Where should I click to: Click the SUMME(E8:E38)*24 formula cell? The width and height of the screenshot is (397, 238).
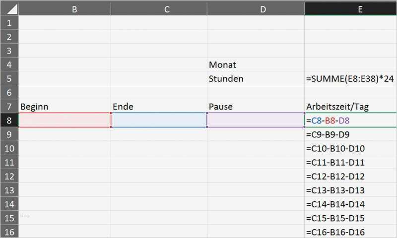350,79
